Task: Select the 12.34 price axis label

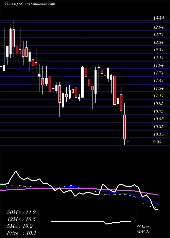Action: [x=158, y=50]
